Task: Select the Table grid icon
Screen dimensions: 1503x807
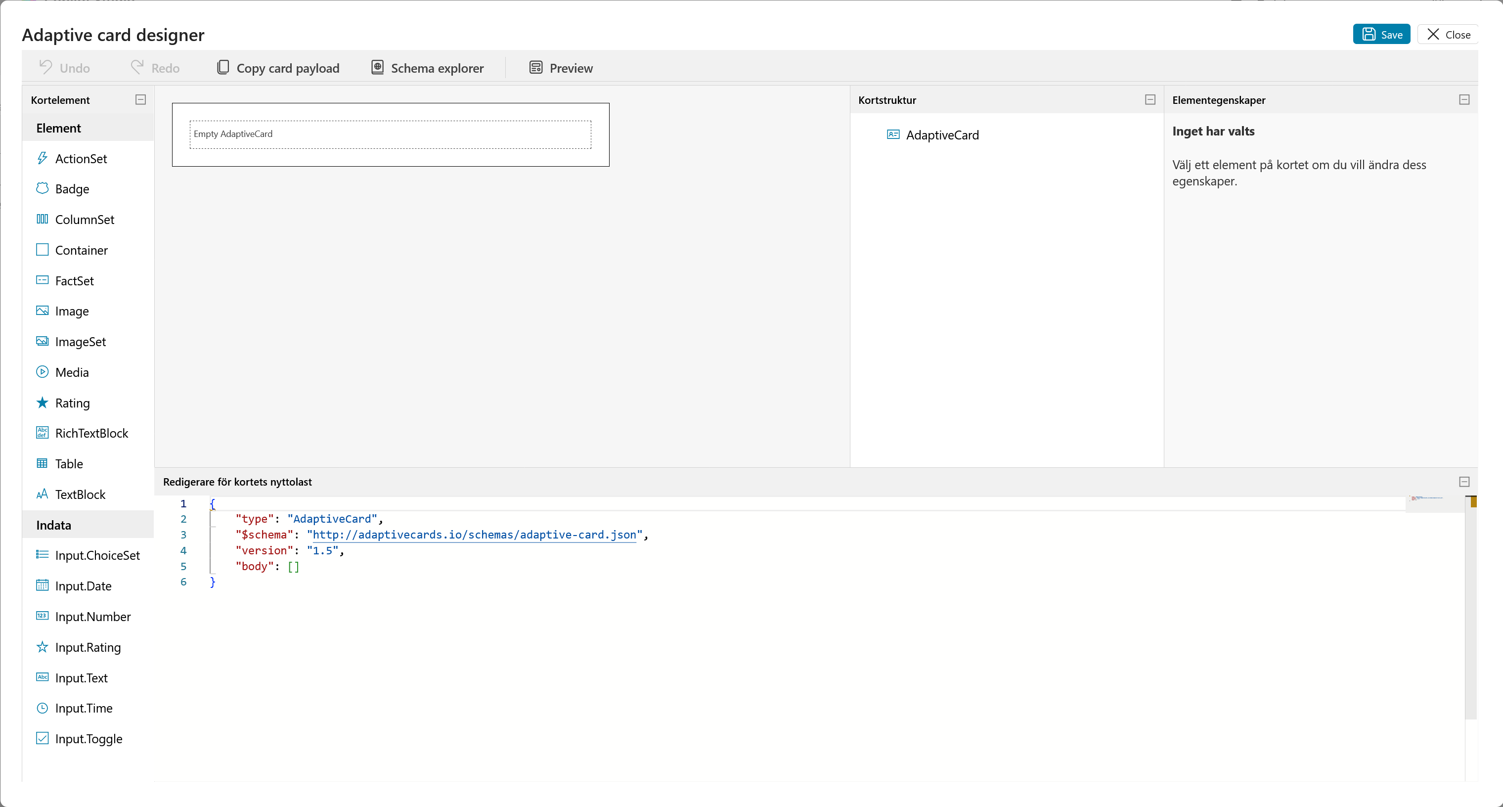Action: pos(42,463)
